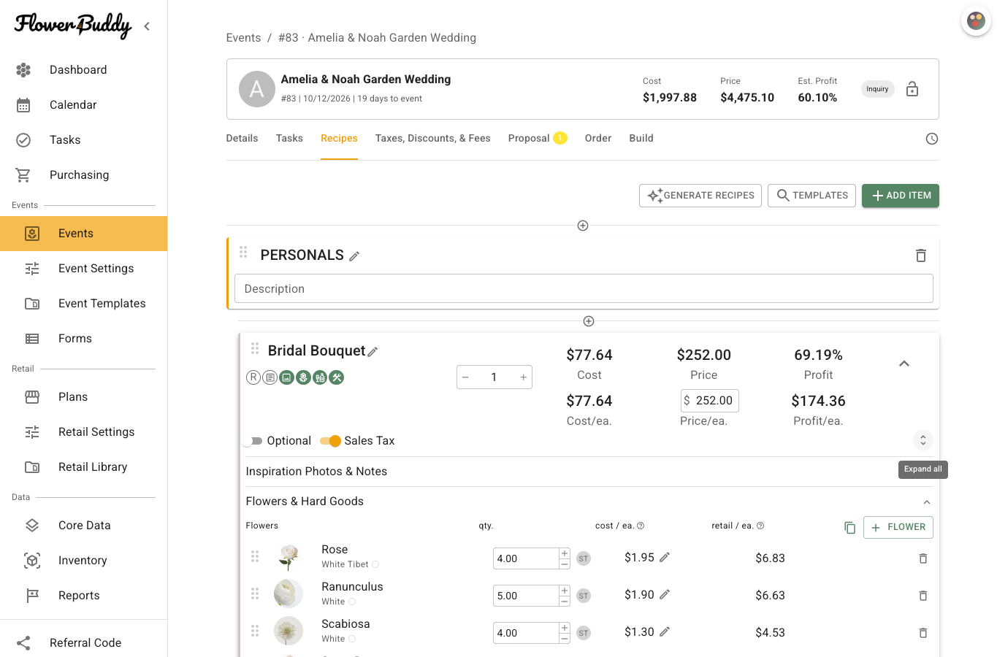Edit Rose cost with pencil icon

[x=665, y=557]
